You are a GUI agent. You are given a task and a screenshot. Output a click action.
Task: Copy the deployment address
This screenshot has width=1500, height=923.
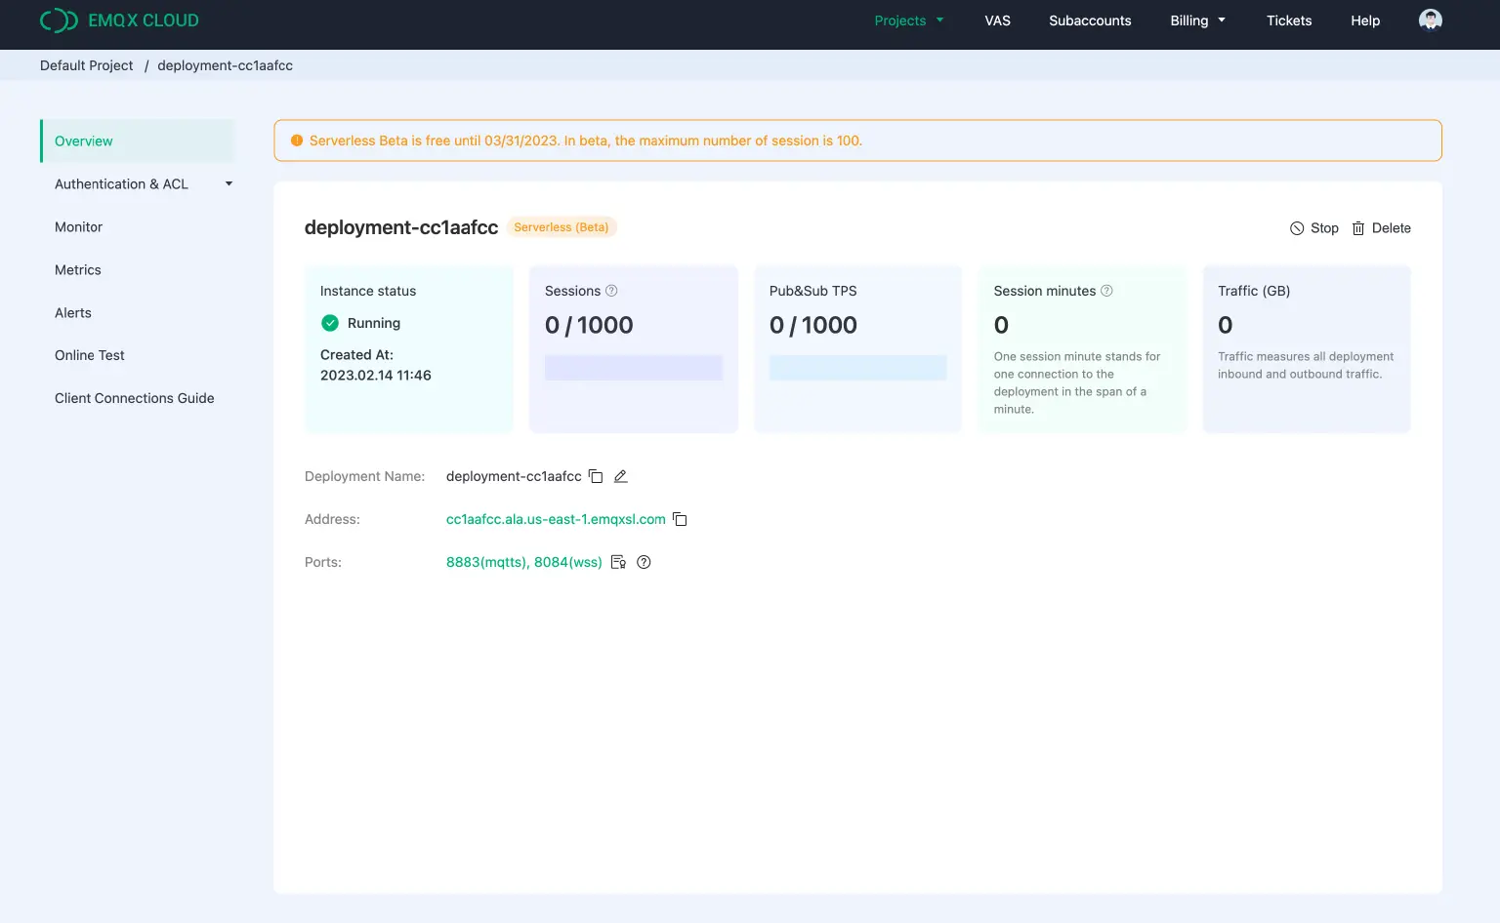[x=680, y=519]
